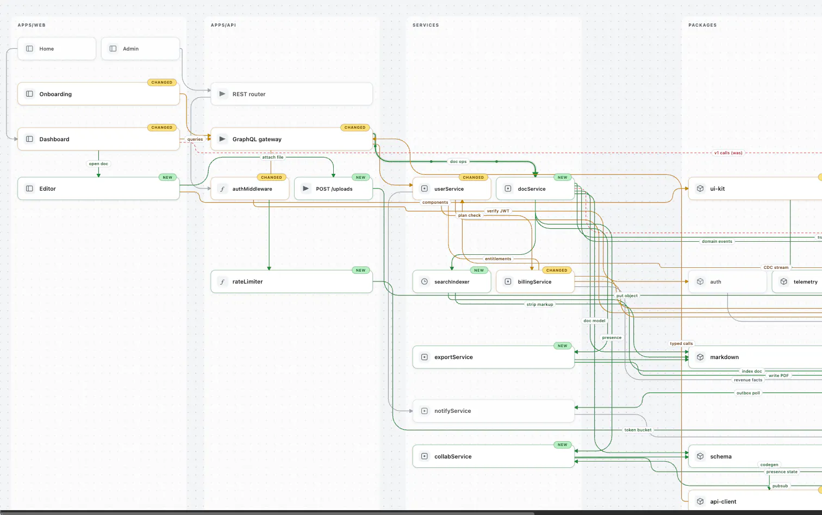Click the CHANGED badge on Onboarding
Viewport: 822px width, 515px height.
pos(162,83)
